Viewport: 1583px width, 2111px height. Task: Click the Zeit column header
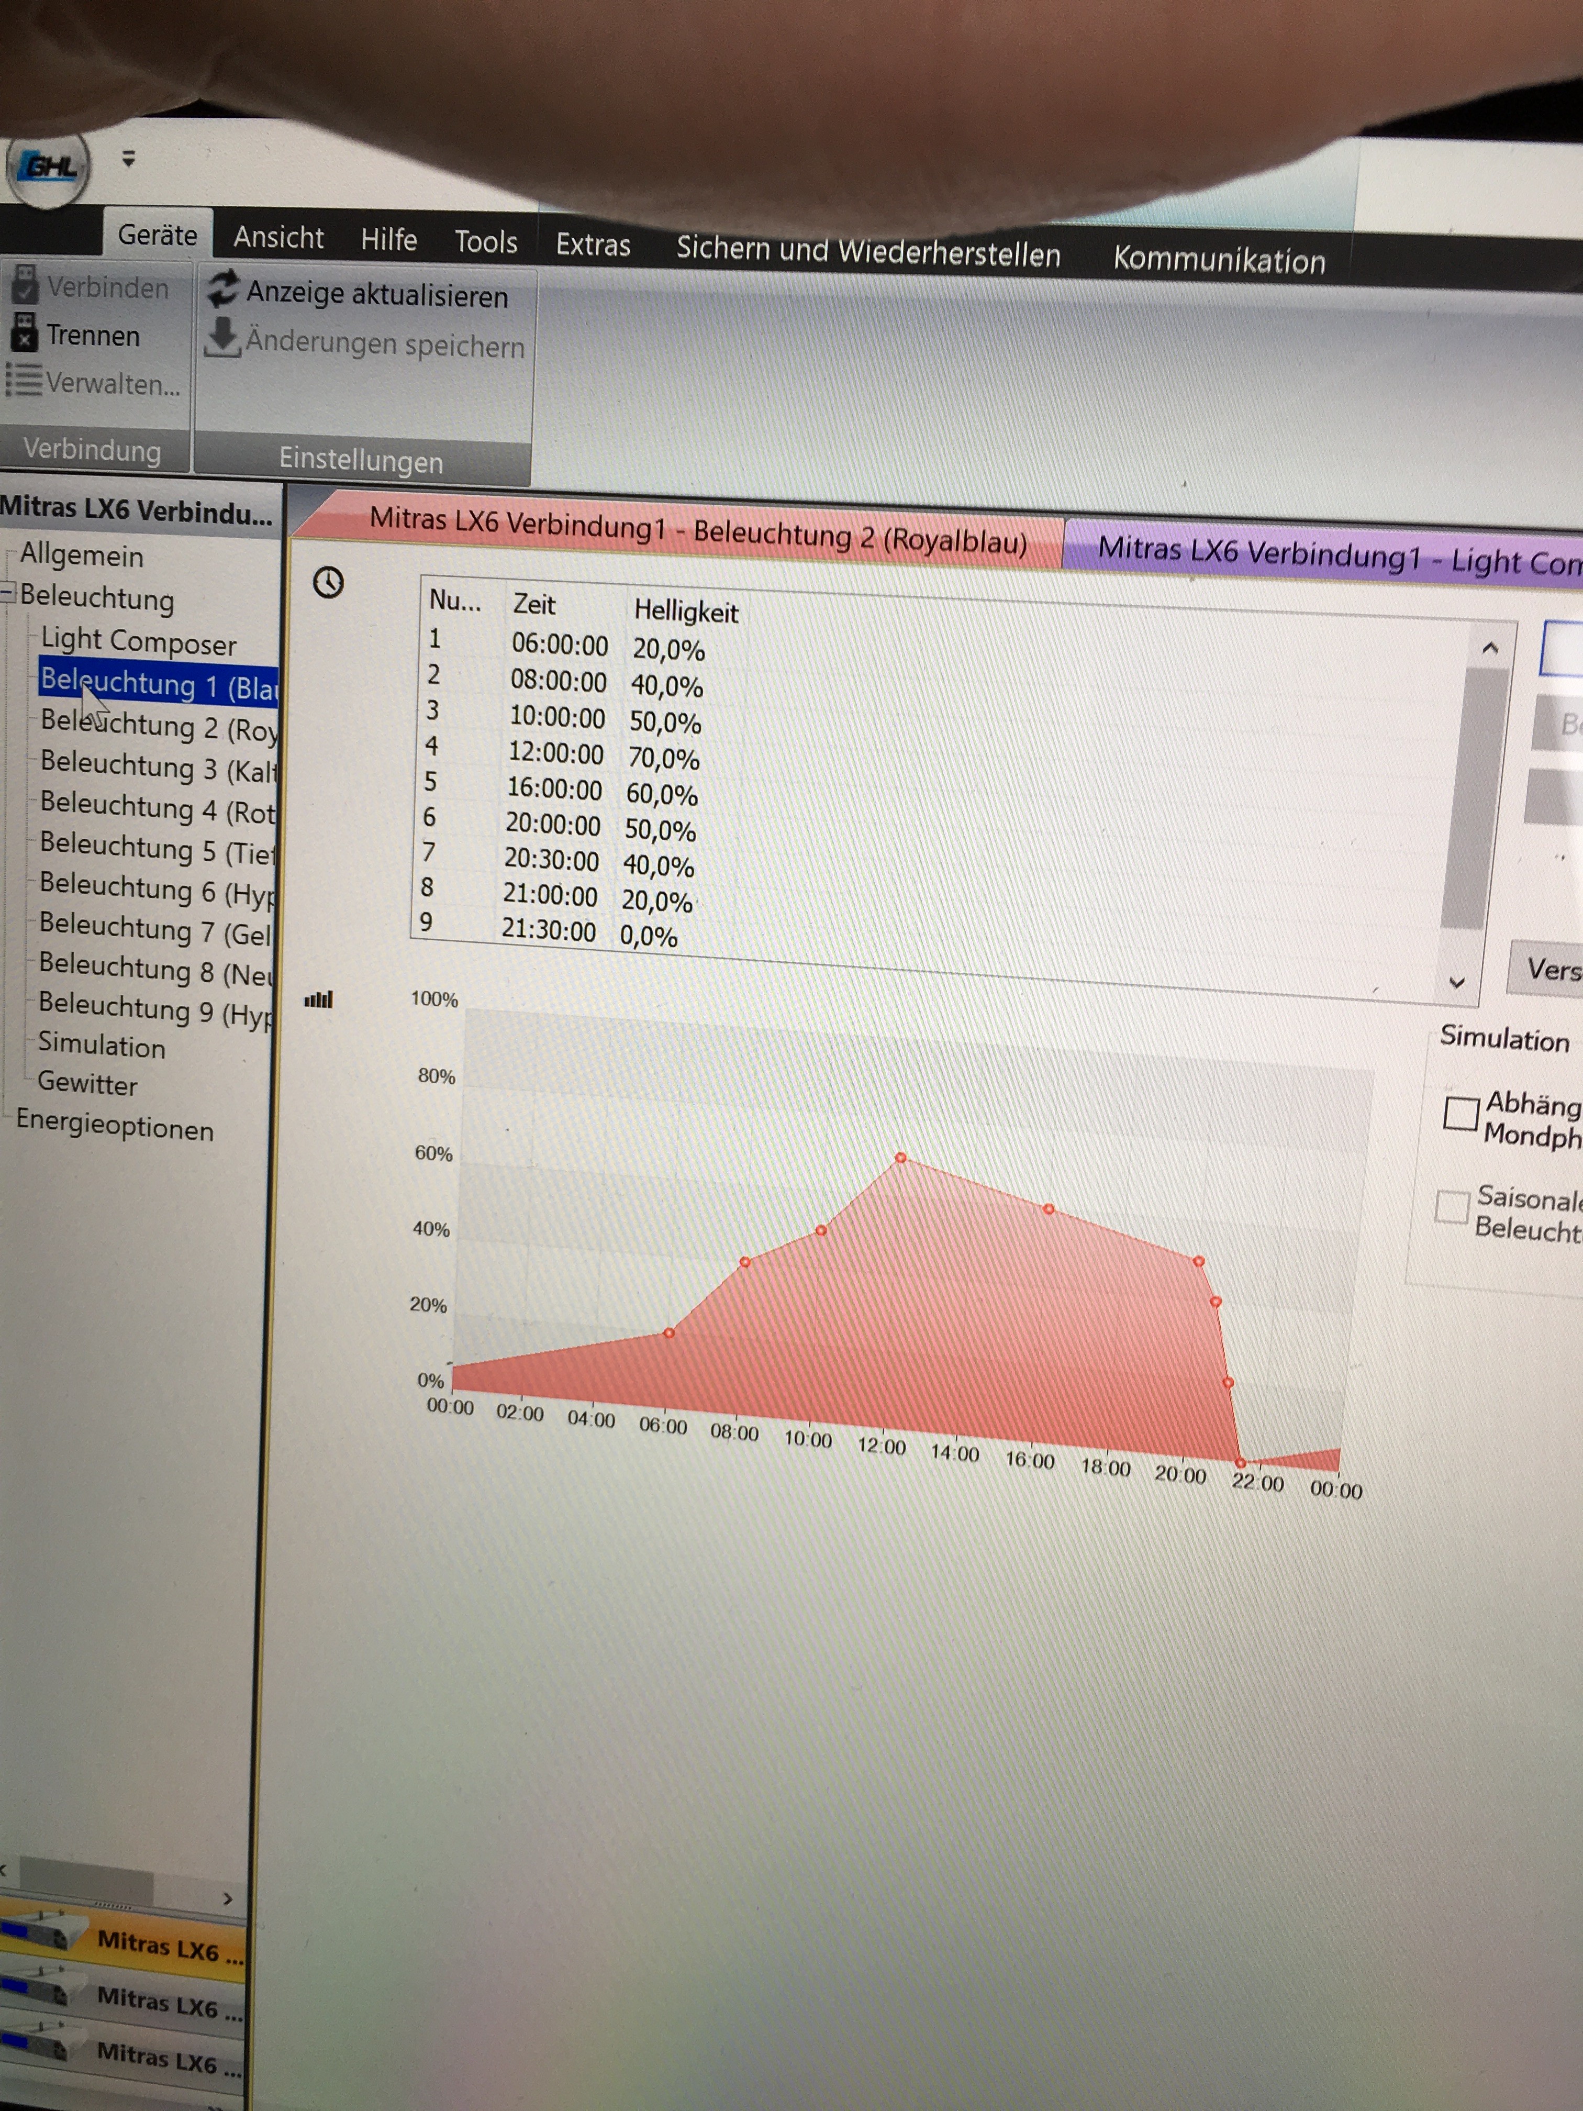click(534, 604)
